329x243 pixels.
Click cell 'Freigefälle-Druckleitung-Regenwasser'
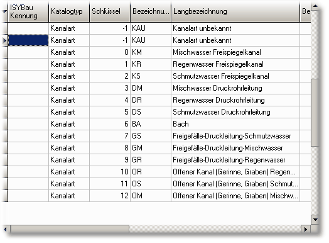(235, 160)
